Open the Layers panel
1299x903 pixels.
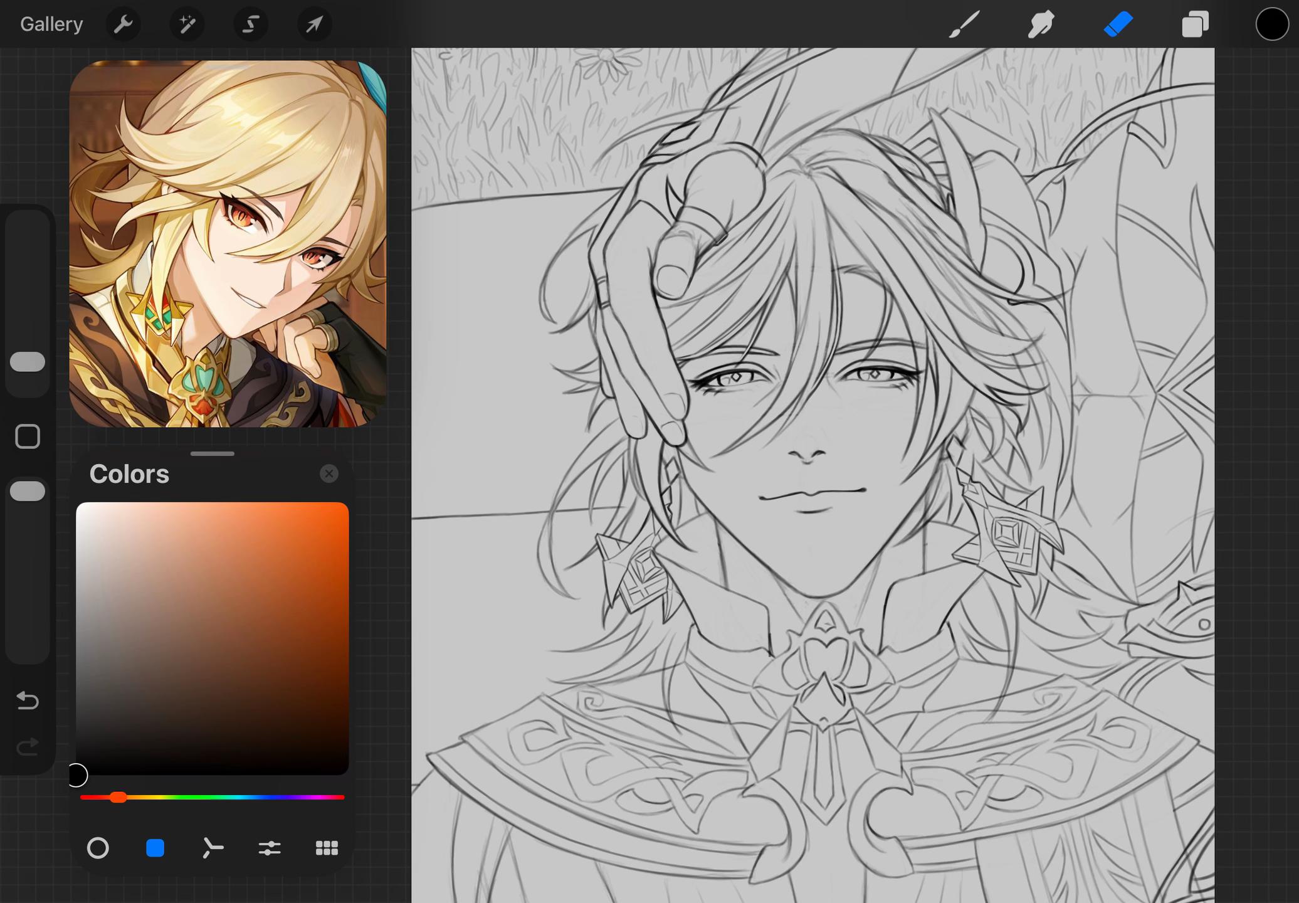point(1195,25)
